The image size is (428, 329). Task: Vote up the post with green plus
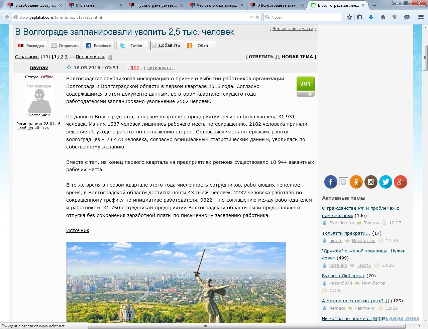310,94
